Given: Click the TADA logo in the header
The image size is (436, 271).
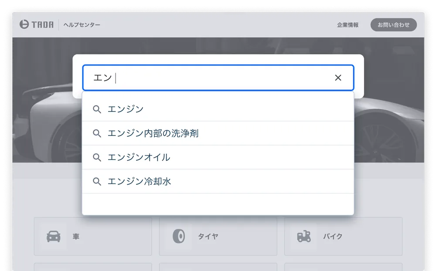Looking at the screenshot, I should tap(37, 24).
